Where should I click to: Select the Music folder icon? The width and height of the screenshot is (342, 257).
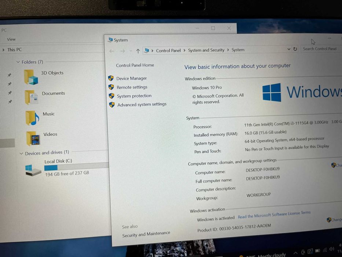(x=32, y=118)
